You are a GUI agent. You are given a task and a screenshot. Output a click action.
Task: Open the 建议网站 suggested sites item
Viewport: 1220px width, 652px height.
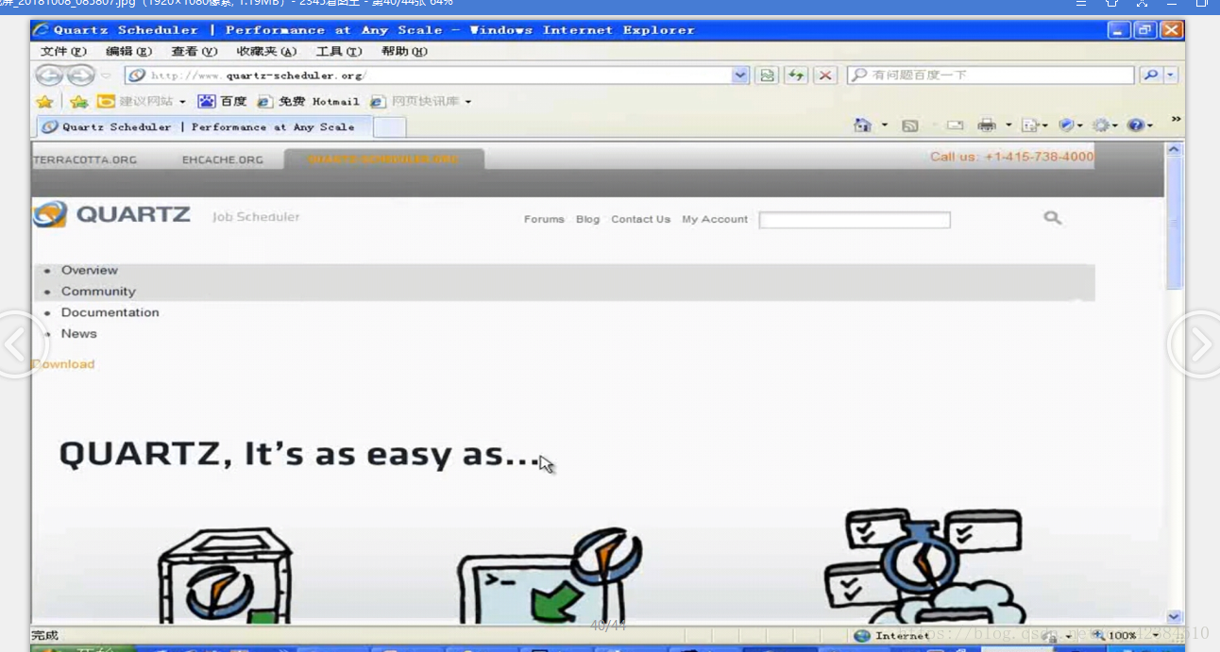pyautogui.click(x=142, y=102)
